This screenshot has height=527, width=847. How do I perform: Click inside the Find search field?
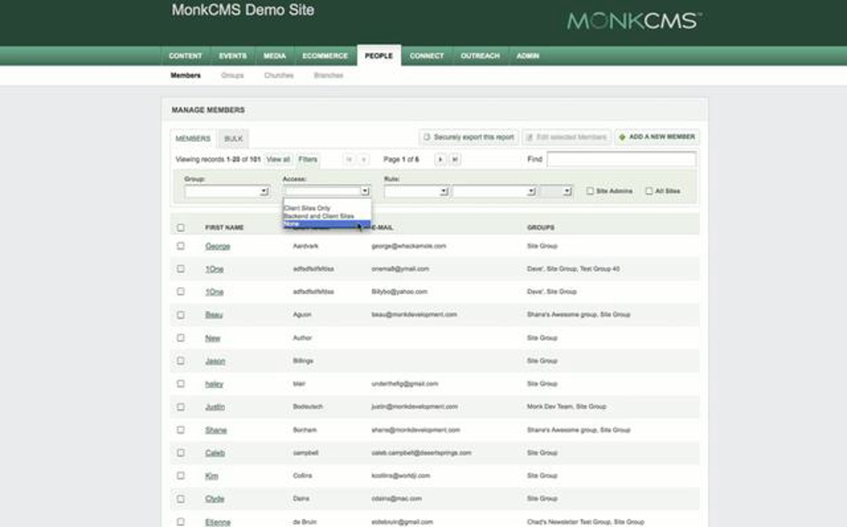(x=621, y=160)
